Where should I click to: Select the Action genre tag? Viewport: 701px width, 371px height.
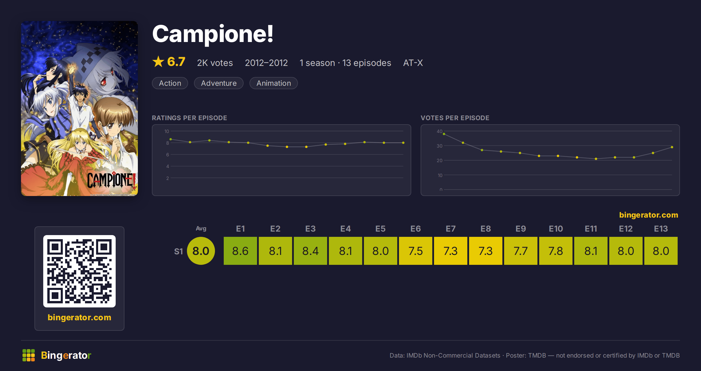(170, 83)
